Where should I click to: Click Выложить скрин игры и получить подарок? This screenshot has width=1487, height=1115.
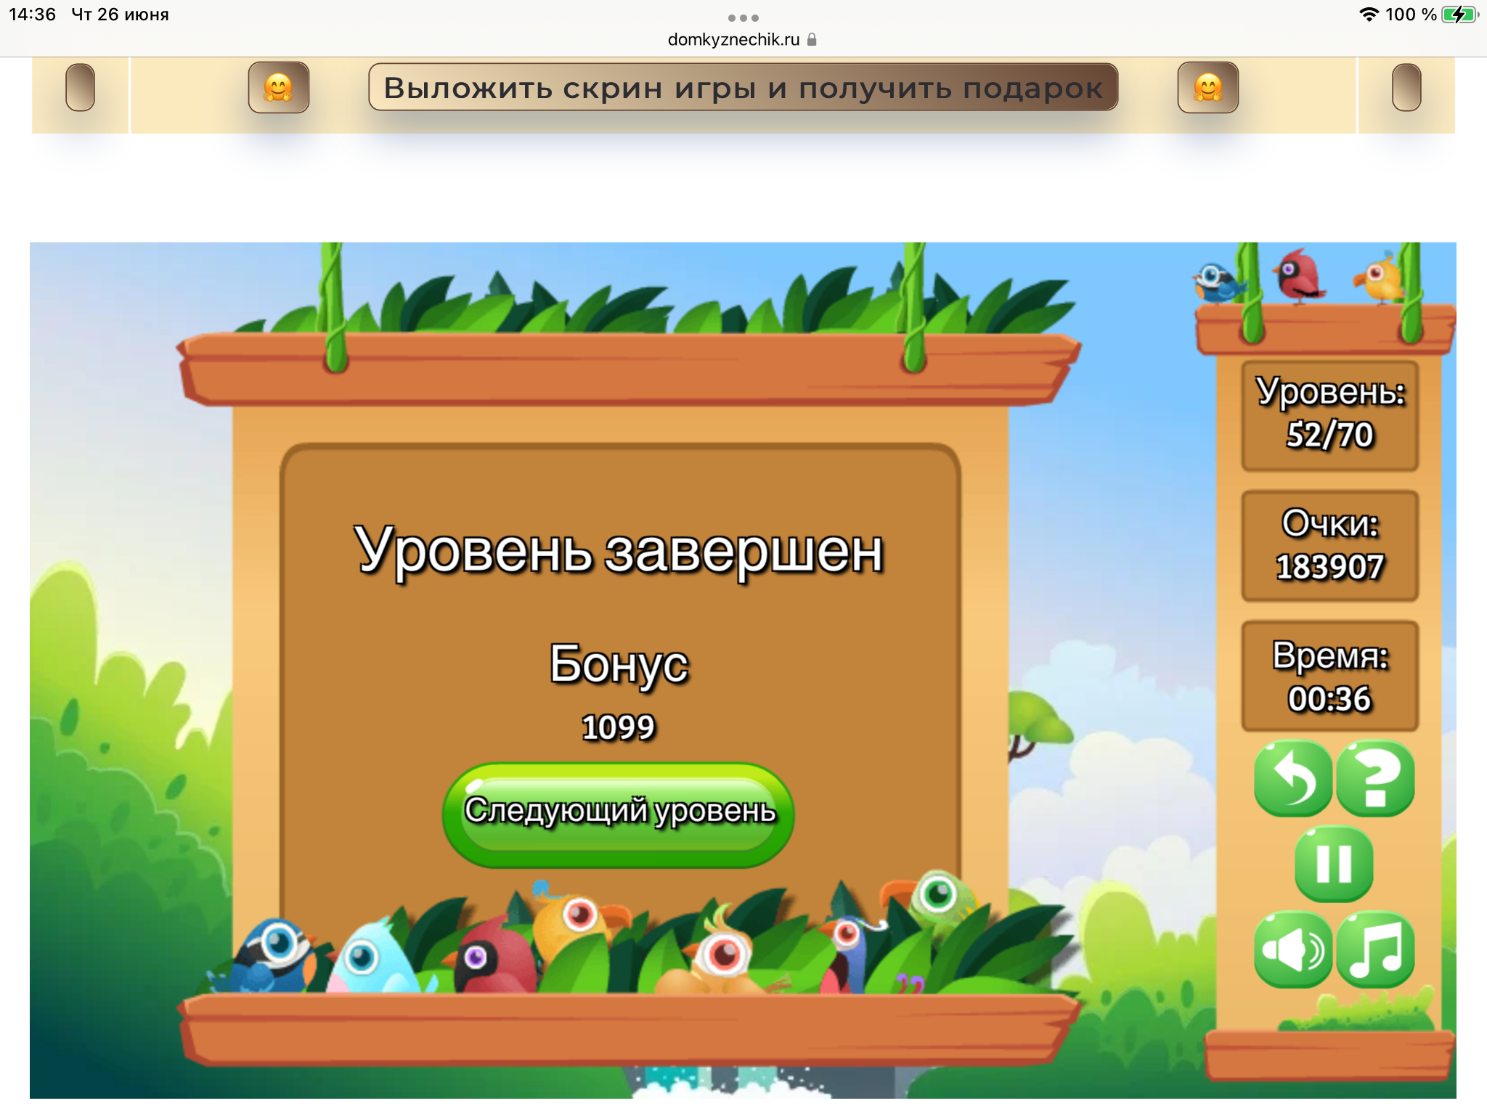[743, 87]
